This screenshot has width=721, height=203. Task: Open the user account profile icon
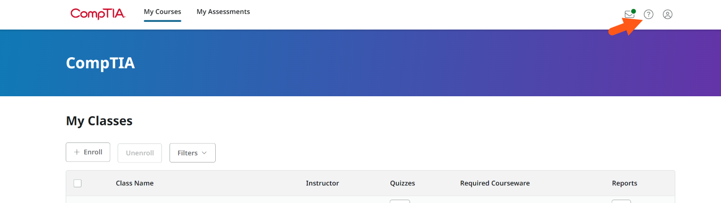(x=668, y=14)
